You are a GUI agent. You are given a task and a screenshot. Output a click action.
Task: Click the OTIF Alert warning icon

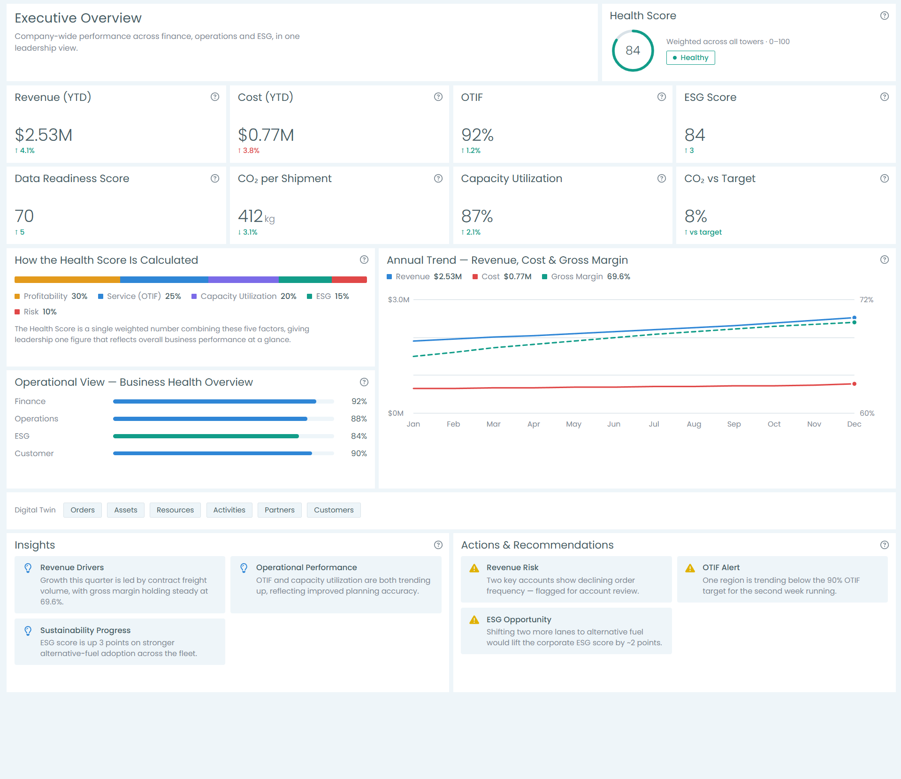(690, 568)
